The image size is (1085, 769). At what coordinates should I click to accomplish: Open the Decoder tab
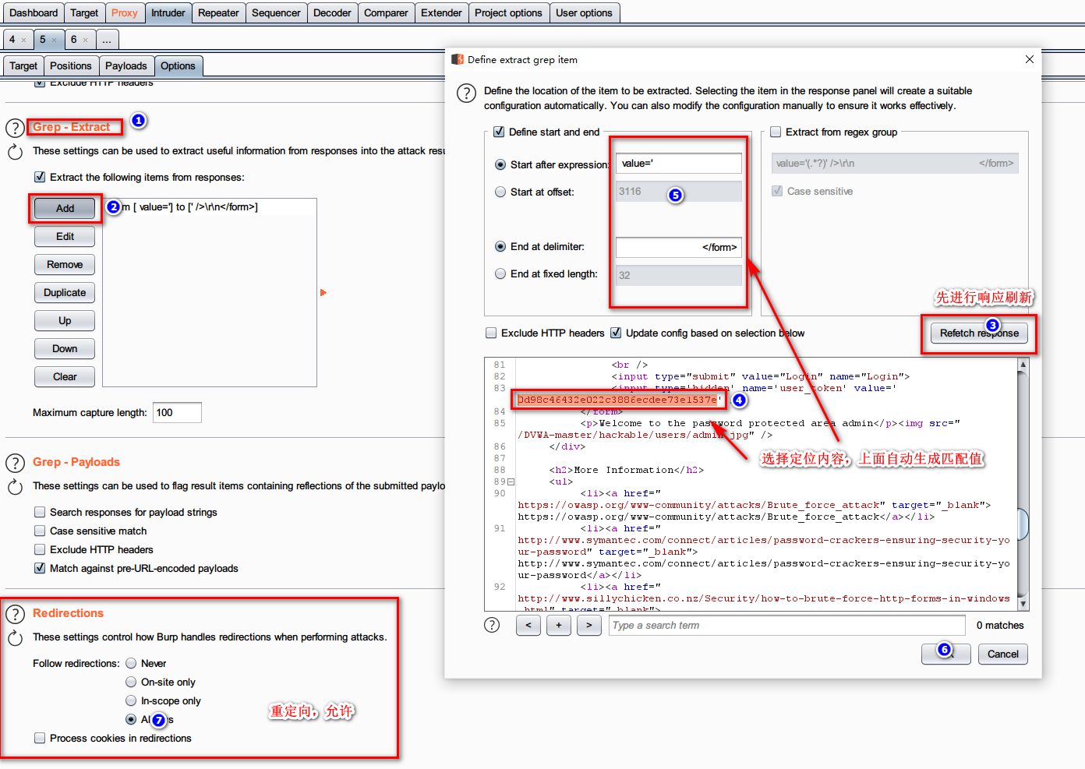tap(332, 12)
